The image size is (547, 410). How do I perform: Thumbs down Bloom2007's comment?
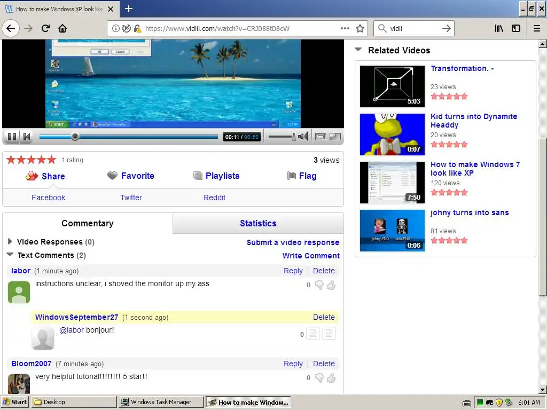pyautogui.click(x=319, y=378)
